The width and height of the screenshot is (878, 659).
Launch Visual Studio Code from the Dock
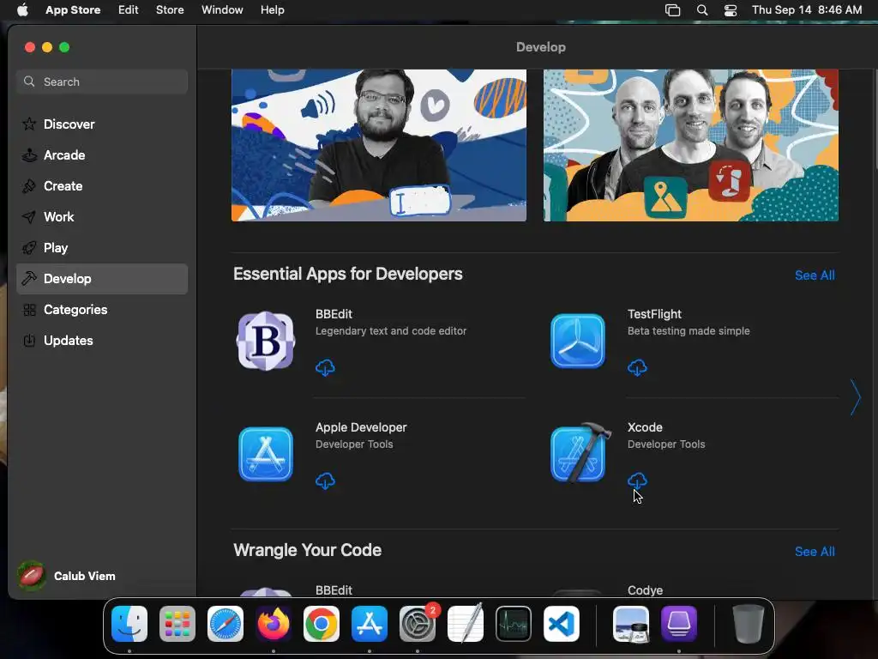coord(562,624)
